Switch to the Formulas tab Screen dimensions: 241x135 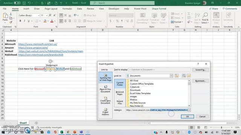67,9
